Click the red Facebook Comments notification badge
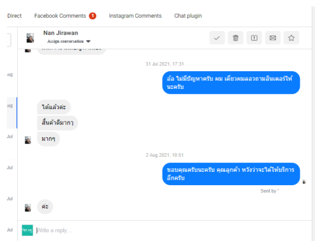Screen dimensions: 315x241 (x=93, y=16)
